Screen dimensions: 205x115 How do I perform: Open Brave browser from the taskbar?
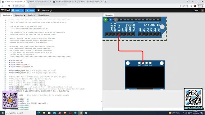[65, 113]
